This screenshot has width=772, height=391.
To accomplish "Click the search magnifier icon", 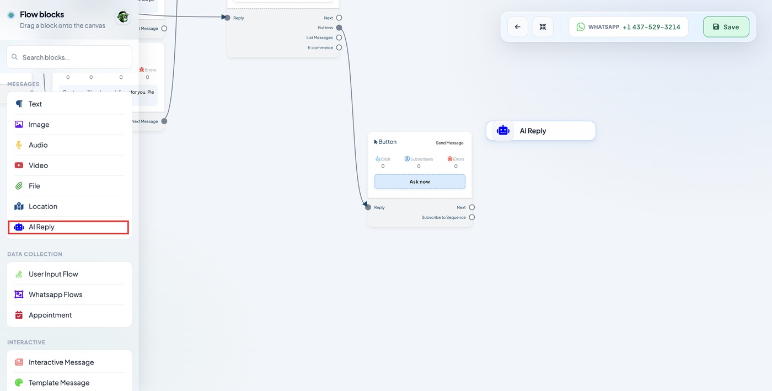I will pyautogui.click(x=15, y=57).
